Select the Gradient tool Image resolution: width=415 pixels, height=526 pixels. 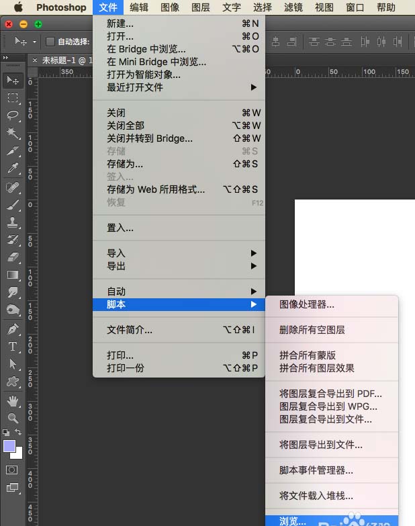tap(13, 275)
